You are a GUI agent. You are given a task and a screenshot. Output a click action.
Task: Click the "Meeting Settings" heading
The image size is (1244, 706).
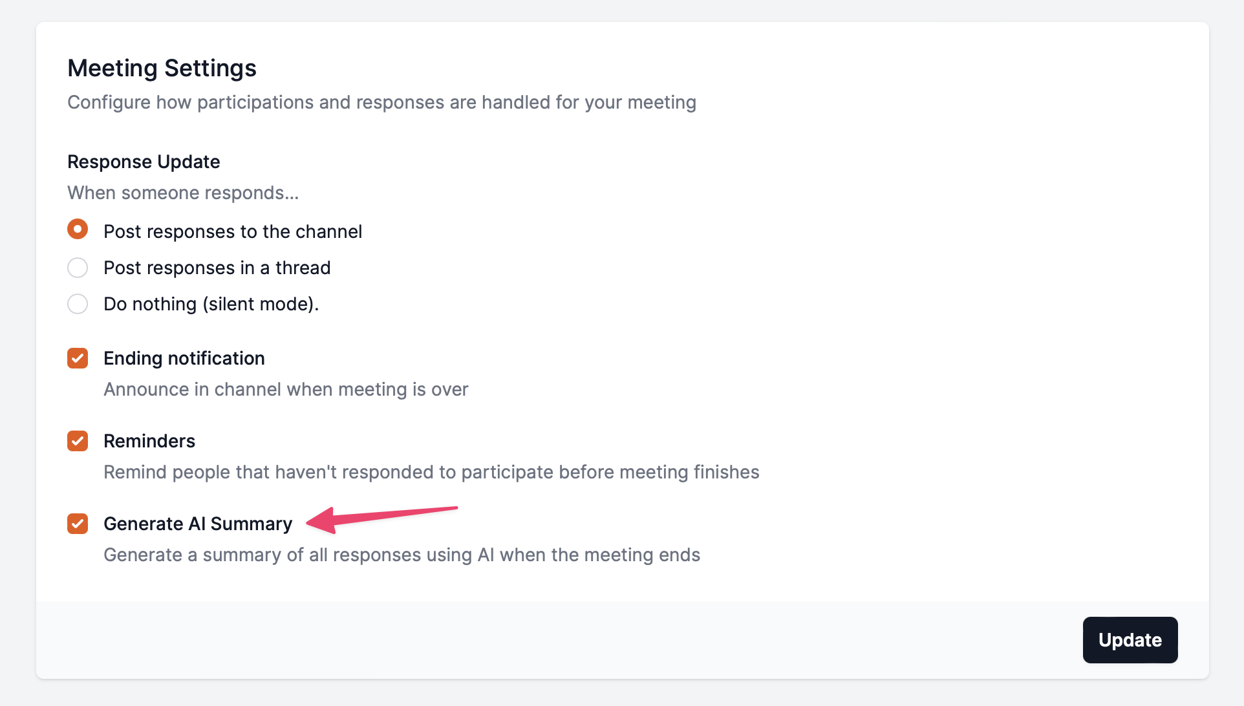tap(162, 68)
